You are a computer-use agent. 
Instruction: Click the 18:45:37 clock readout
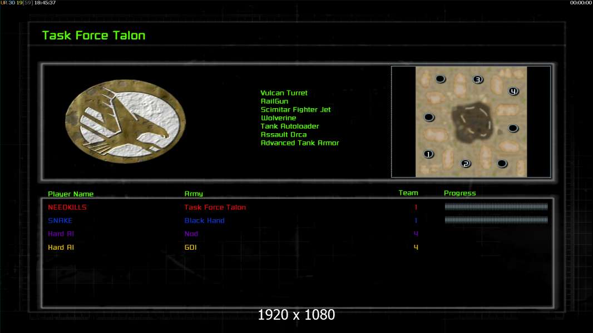[45, 3]
